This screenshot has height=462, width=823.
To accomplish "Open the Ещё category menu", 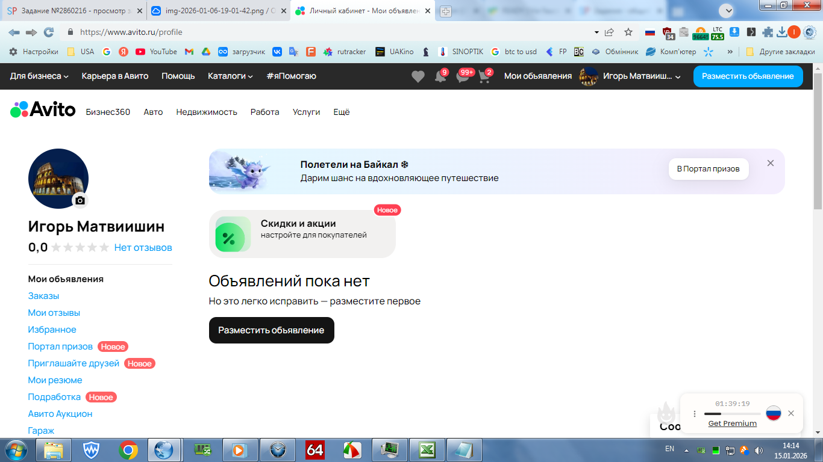I will [x=342, y=112].
